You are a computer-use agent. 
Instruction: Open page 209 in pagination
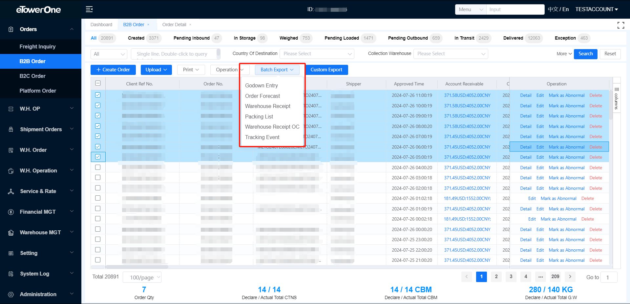tap(555, 277)
